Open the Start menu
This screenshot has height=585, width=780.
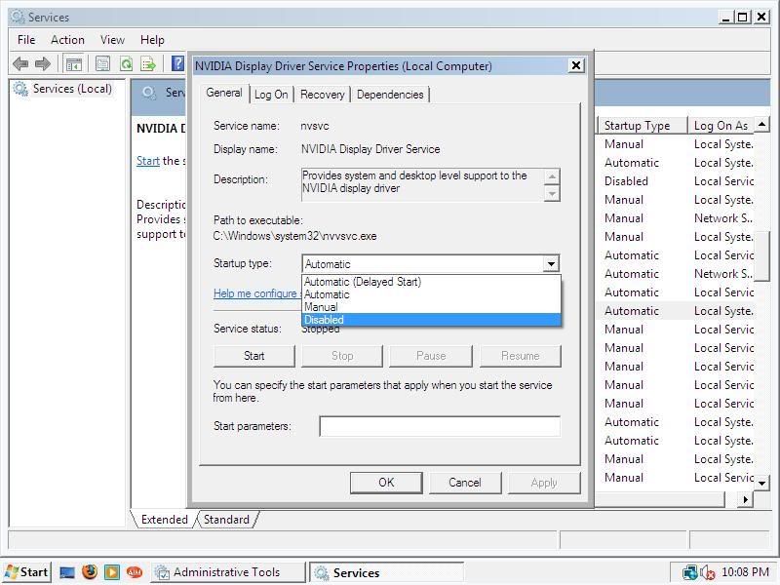coord(26,572)
